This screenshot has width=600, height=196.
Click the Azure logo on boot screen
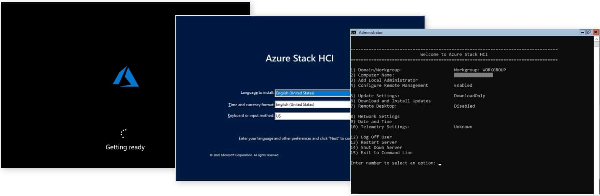(126, 76)
